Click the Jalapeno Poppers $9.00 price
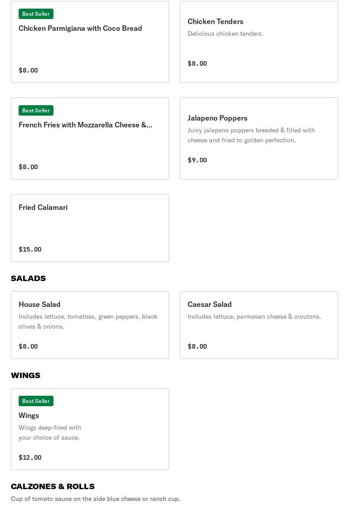The image size is (349, 510). tap(197, 160)
